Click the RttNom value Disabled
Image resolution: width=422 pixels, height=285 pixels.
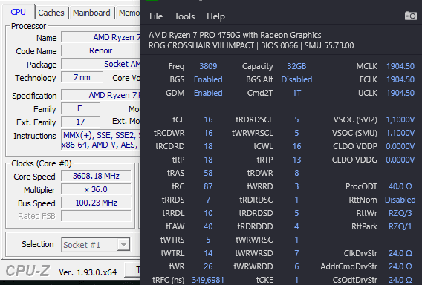click(400, 200)
